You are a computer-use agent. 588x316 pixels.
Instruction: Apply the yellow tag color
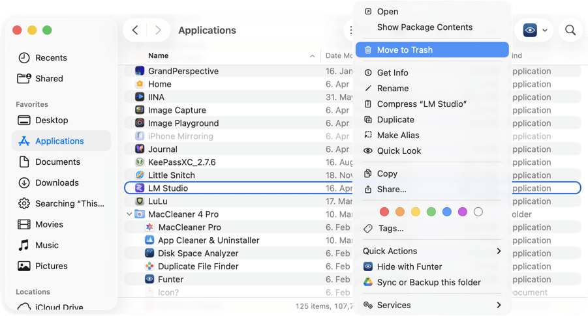[416, 212]
